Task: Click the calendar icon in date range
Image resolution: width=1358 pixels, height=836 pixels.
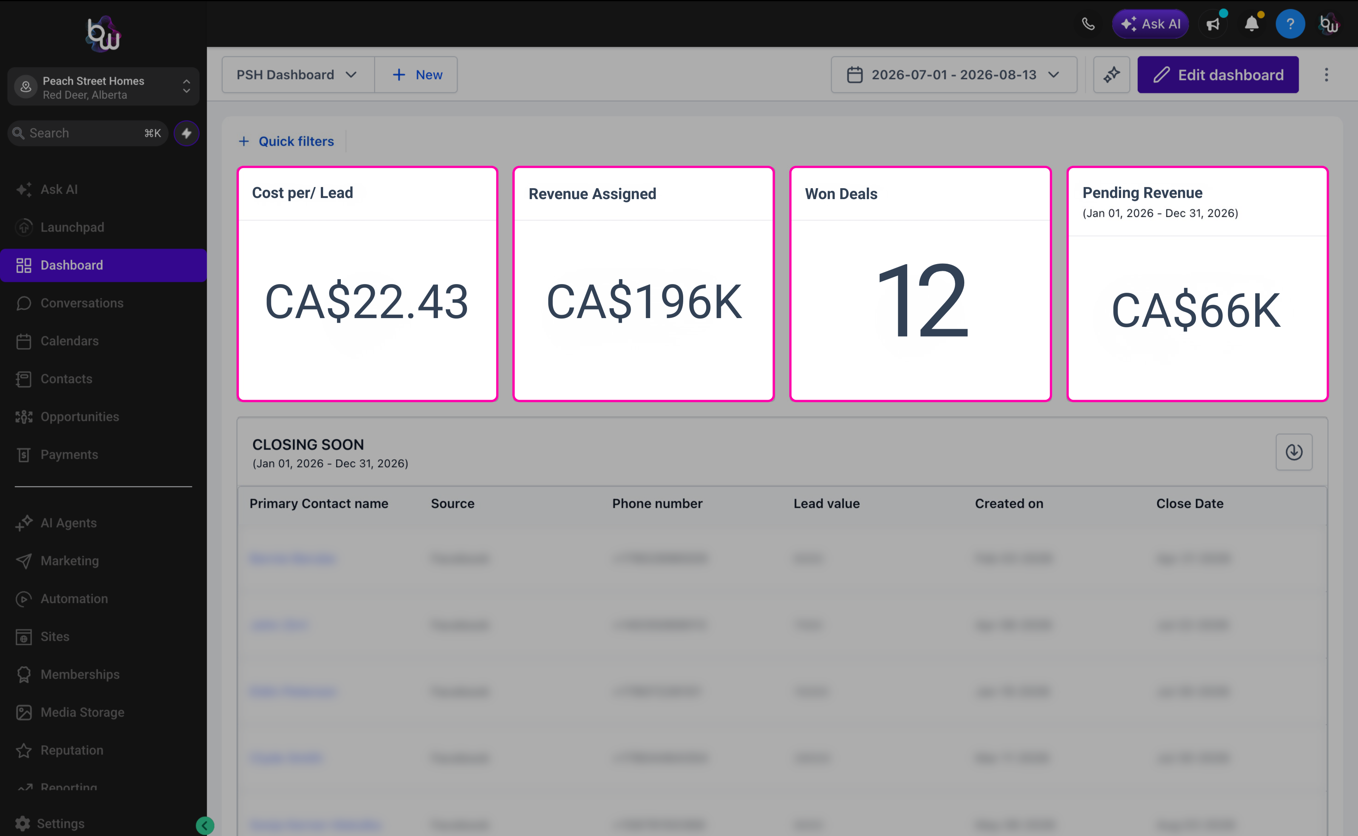Action: 855,75
